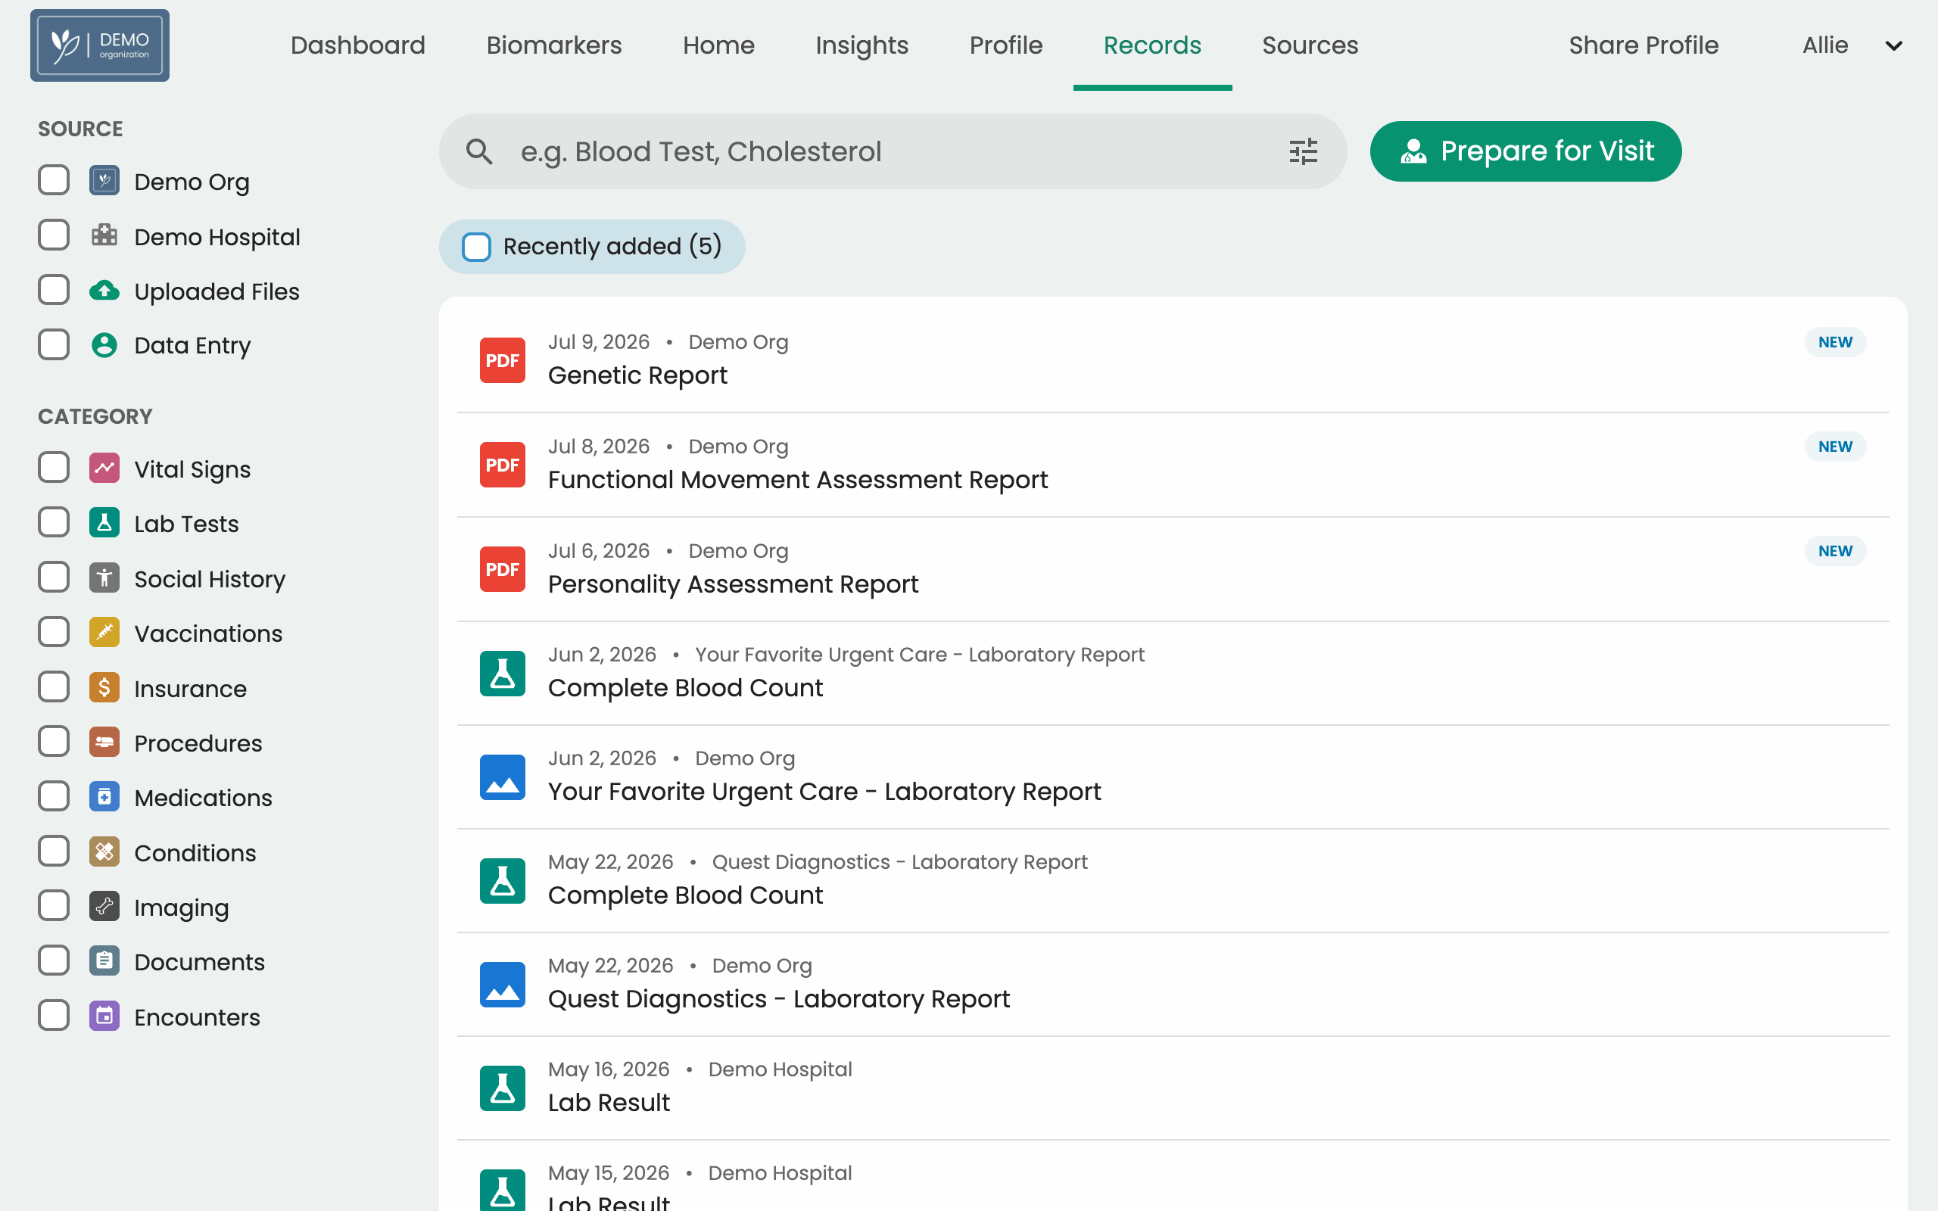Click flask icon of May 16 Lab Result
Image resolution: width=1938 pixels, height=1211 pixels.
click(502, 1088)
